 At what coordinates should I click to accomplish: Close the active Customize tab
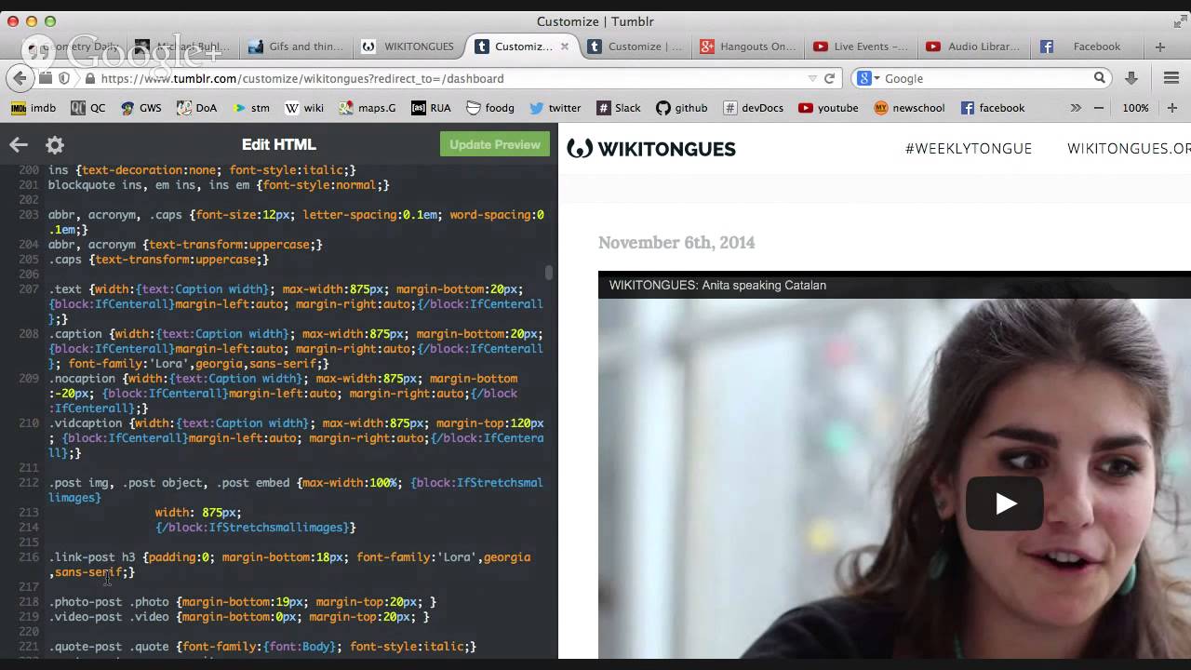tap(564, 47)
